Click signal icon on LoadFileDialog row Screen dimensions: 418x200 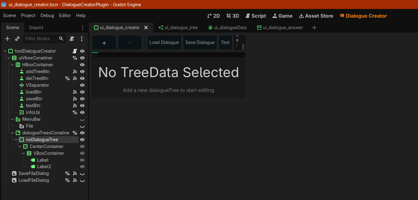pos(75,180)
